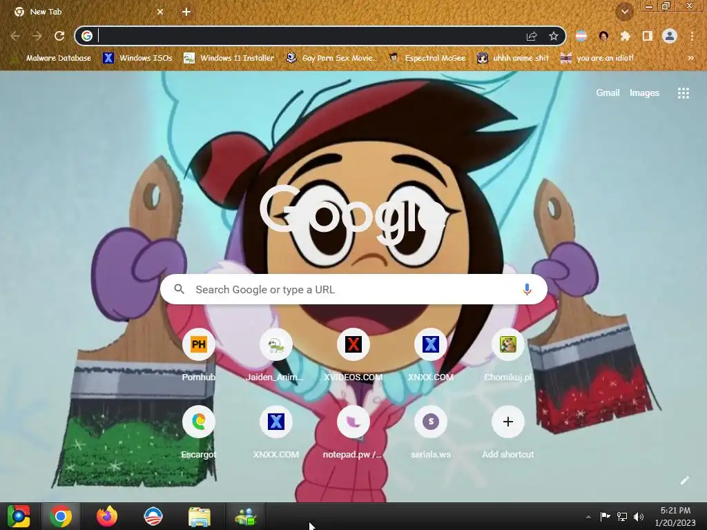Customize this page with the pencil icon
The image size is (707, 530).
tap(684, 480)
